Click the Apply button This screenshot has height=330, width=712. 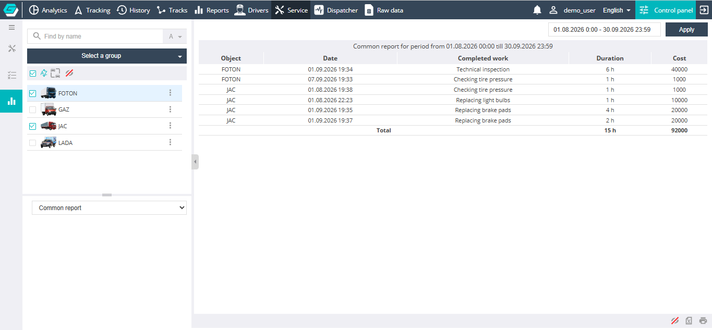click(x=686, y=30)
